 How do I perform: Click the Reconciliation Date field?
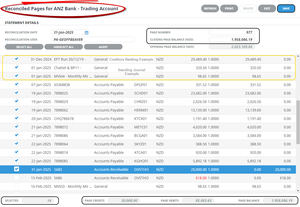click(x=67, y=33)
